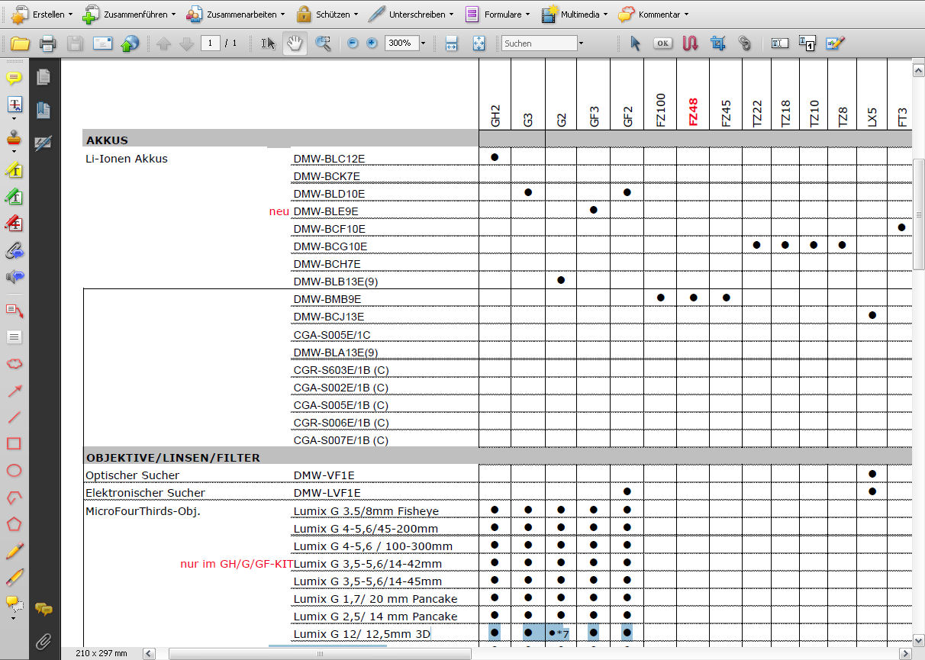The image size is (925, 660).
Task: Go to the next page arrow
Action: [x=186, y=43]
